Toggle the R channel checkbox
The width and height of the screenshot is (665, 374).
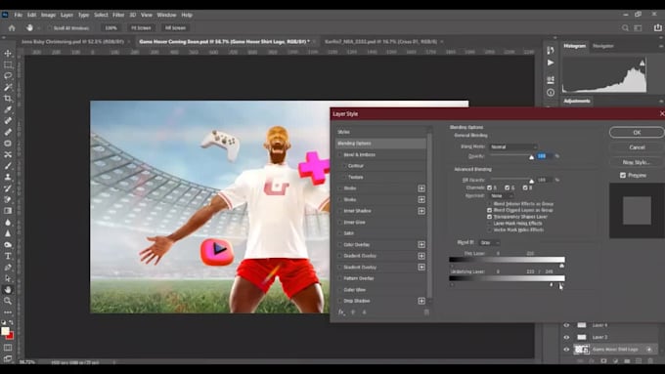click(489, 187)
